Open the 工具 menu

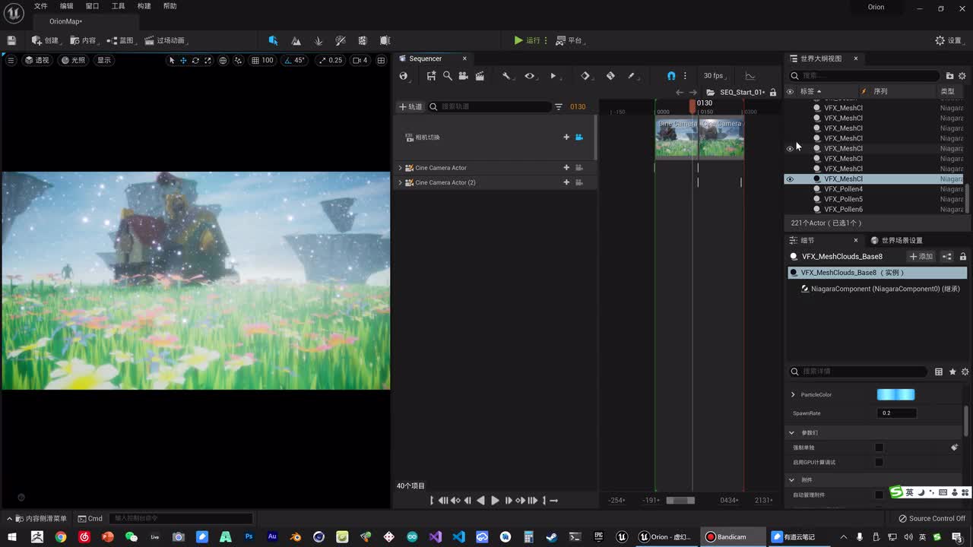pyautogui.click(x=118, y=6)
